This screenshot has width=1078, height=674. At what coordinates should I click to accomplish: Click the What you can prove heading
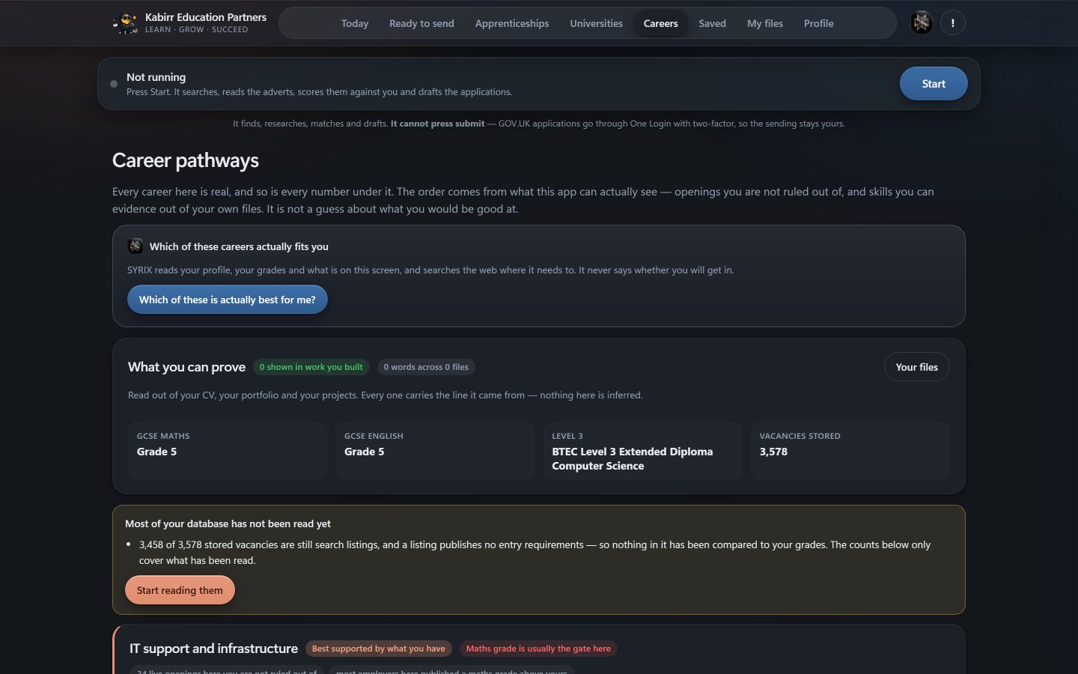click(186, 367)
